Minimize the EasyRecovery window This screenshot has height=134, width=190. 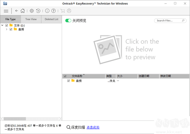pos(166,4)
